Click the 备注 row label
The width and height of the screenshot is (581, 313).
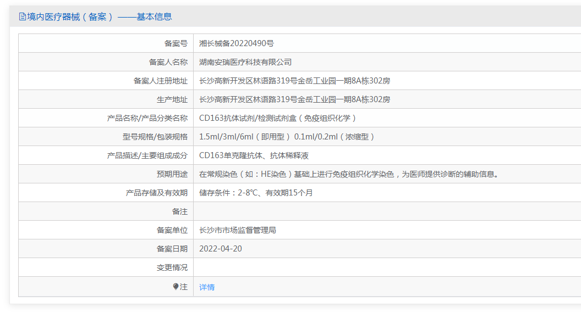(180, 211)
